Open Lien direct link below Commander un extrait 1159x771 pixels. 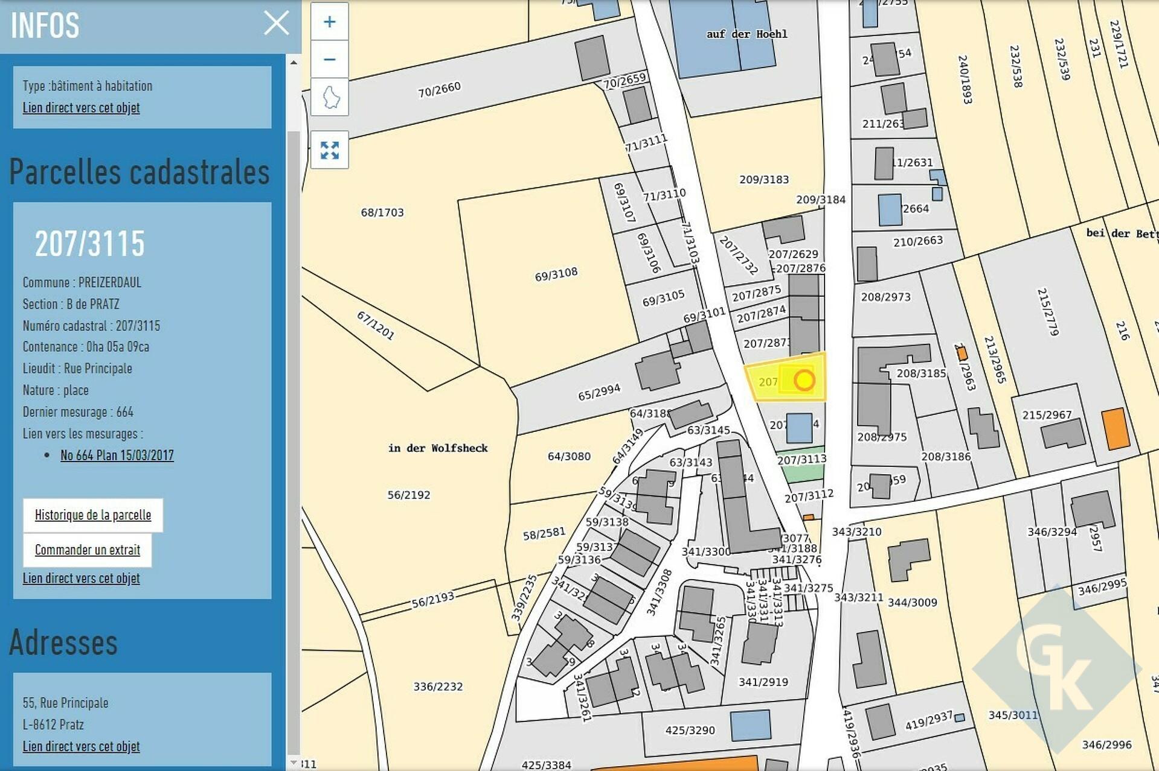(x=81, y=579)
